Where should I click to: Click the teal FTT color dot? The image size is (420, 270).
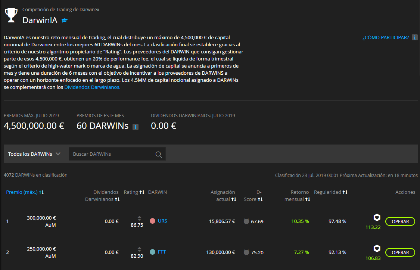(x=152, y=252)
